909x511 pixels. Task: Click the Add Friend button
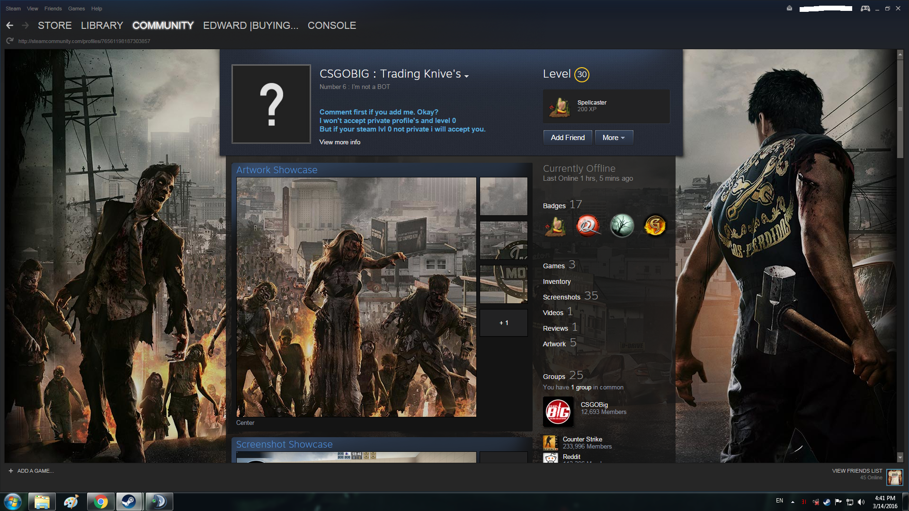(x=568, y=138)
